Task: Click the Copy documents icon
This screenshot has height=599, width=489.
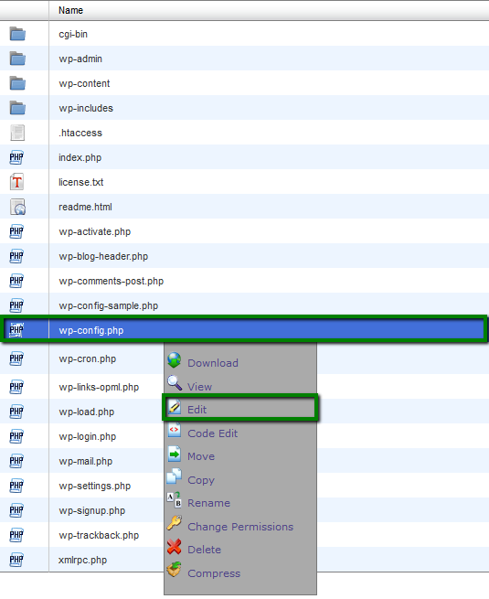Action: (174, 476)
